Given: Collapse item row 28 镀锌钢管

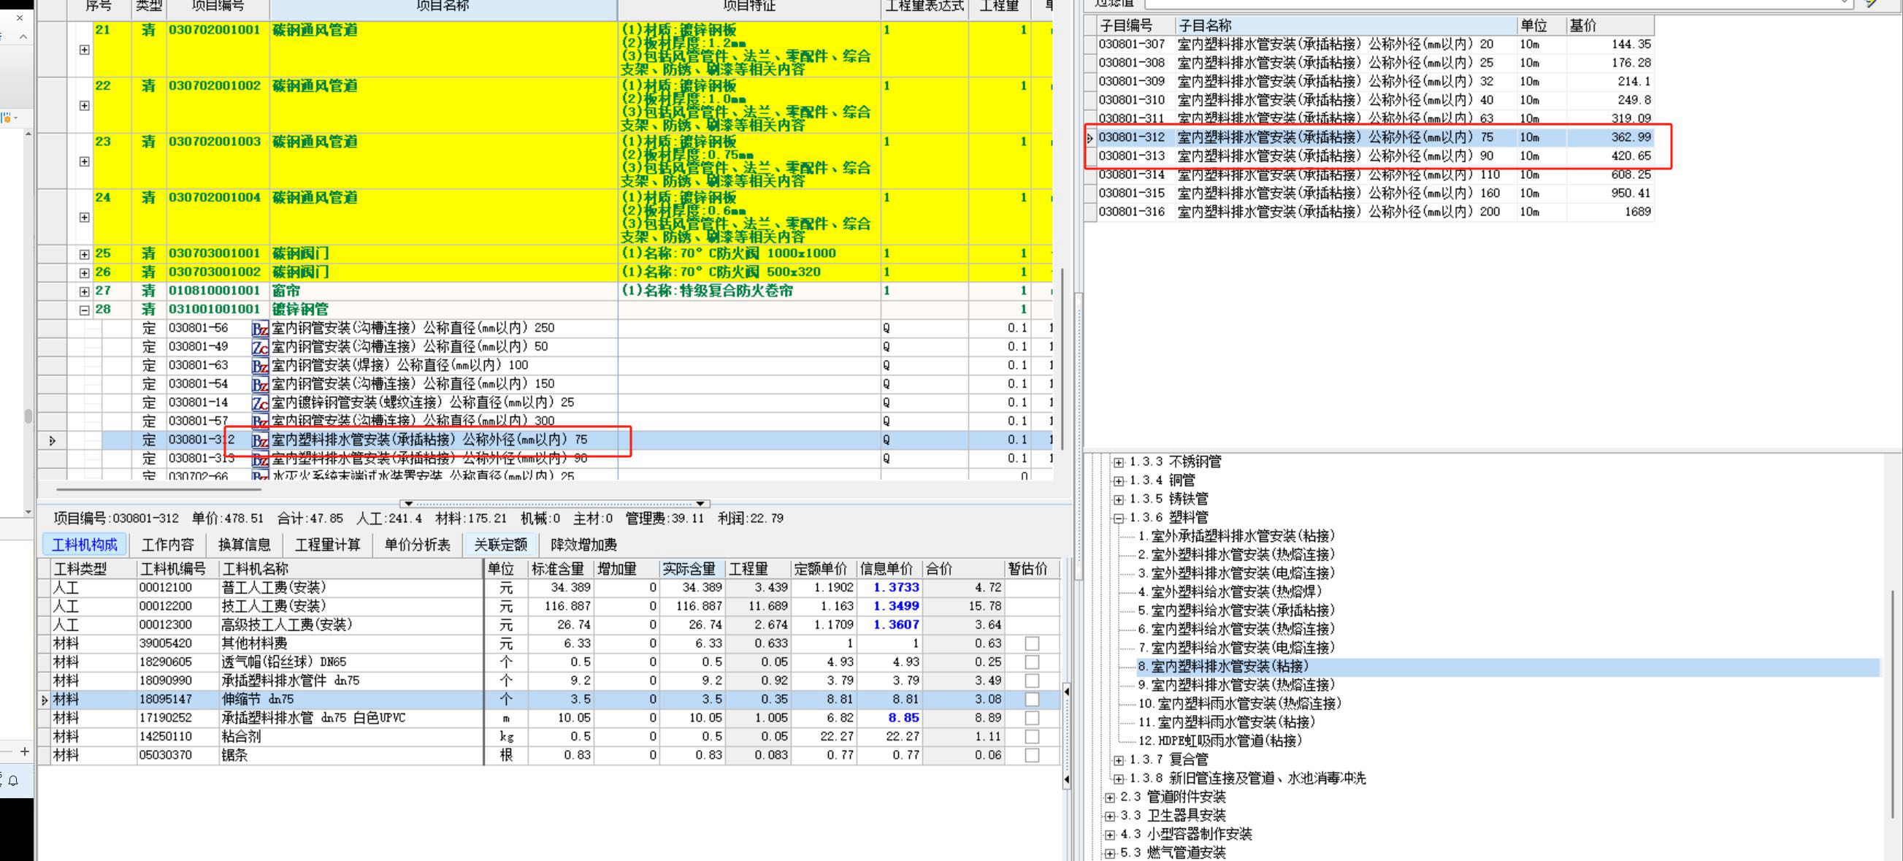Looking at the screenshot, I should click(x=84, y=310).
